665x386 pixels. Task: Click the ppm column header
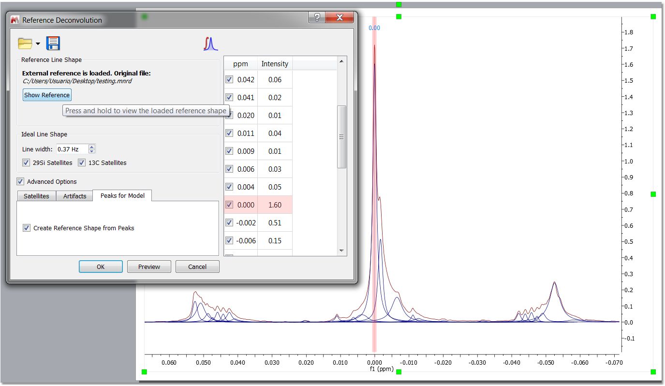click(240, 63)
